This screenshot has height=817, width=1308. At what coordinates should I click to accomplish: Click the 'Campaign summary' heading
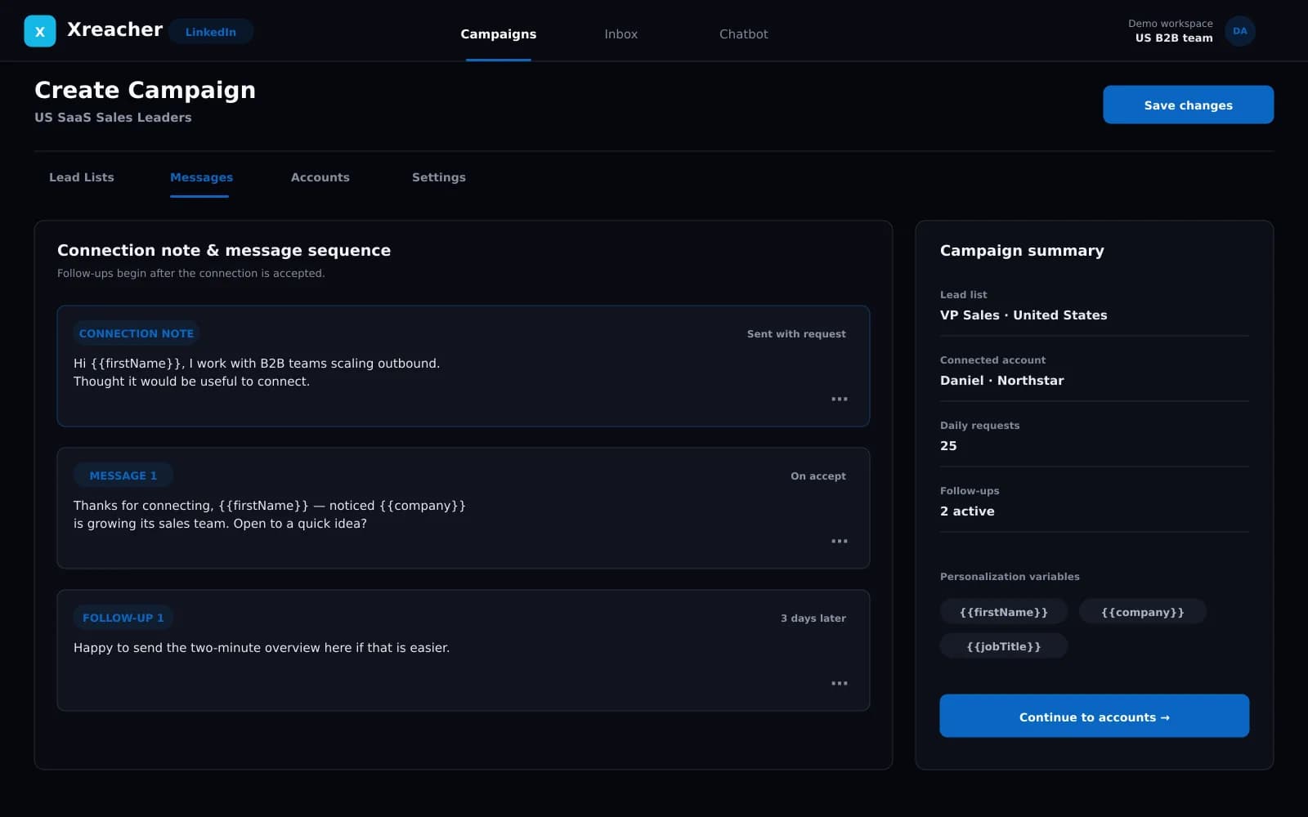click(1022, 251)
